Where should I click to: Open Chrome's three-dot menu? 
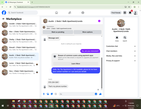pos(138,7)
